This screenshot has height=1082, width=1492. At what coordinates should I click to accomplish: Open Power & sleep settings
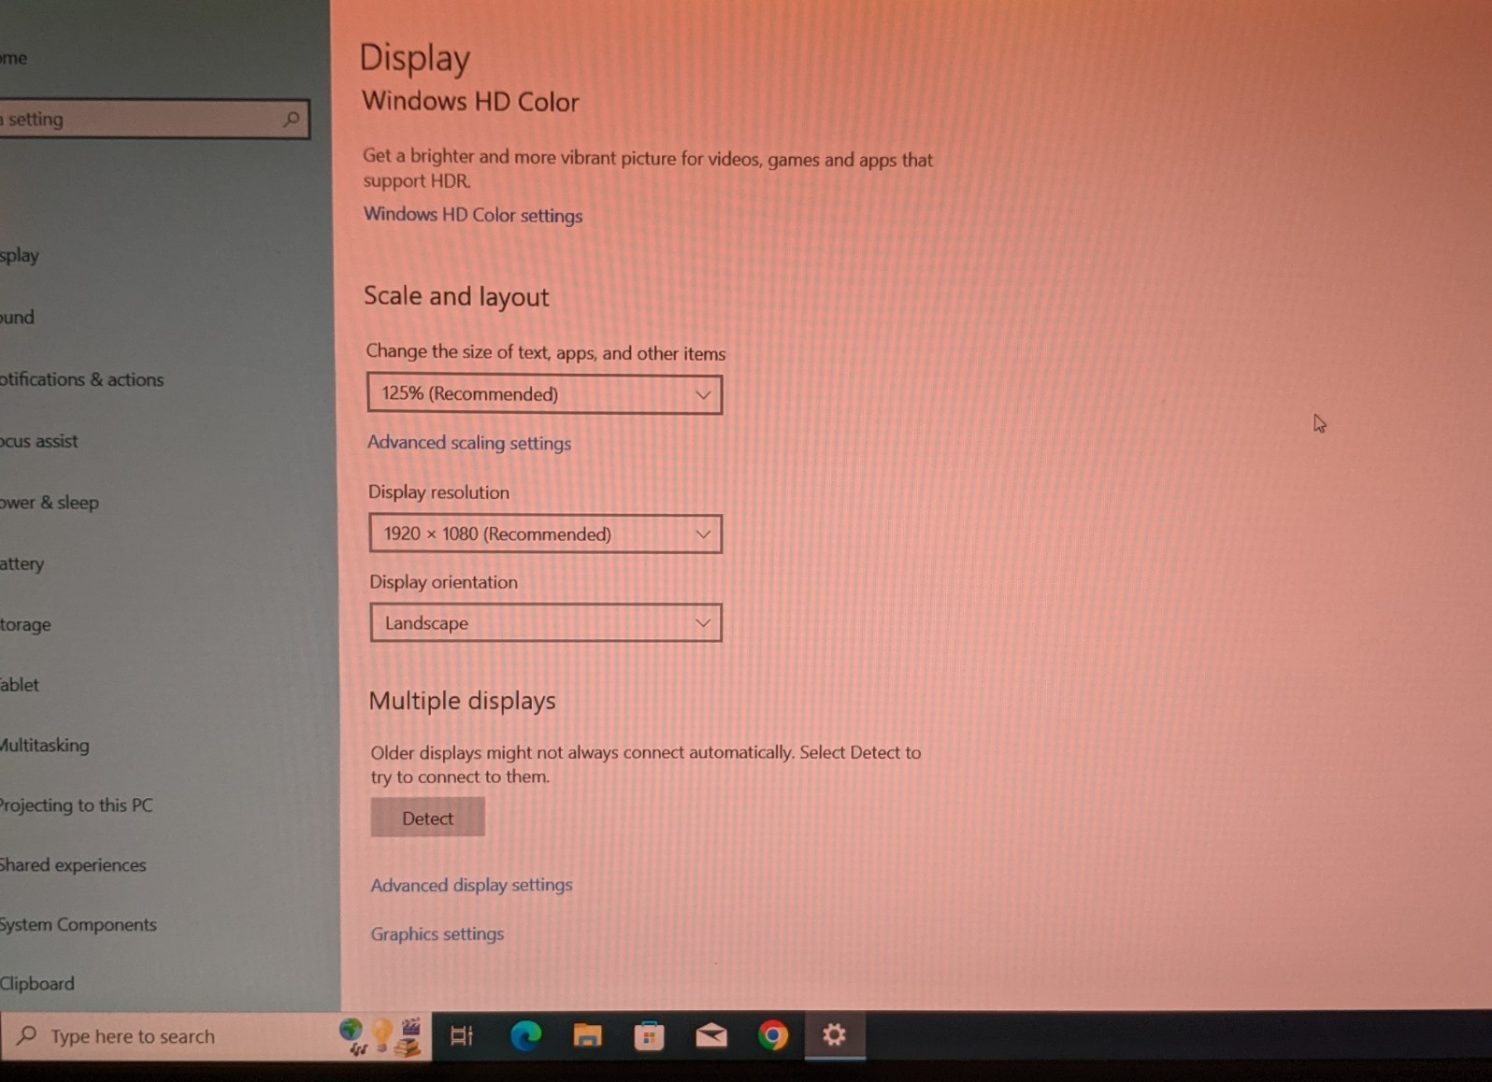click(49, 503)
